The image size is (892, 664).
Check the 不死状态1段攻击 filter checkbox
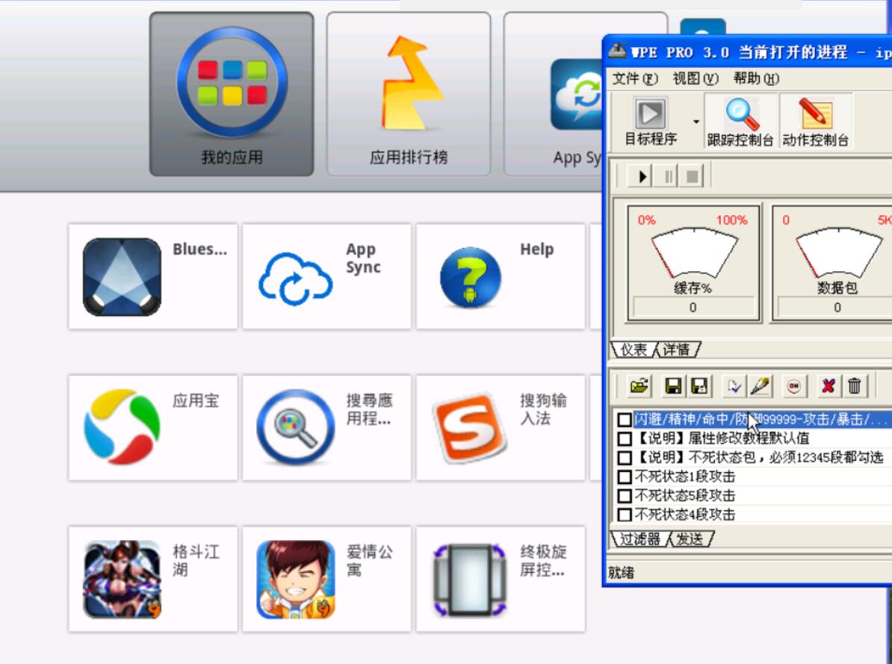click(625, 477)
